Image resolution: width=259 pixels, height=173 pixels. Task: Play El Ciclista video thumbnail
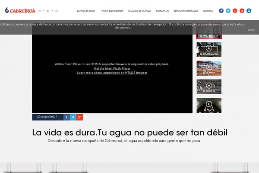click(x=209, y=86)
